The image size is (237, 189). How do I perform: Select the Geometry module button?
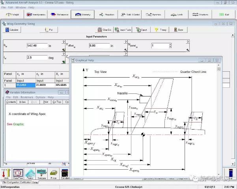(x=83, y=15)
